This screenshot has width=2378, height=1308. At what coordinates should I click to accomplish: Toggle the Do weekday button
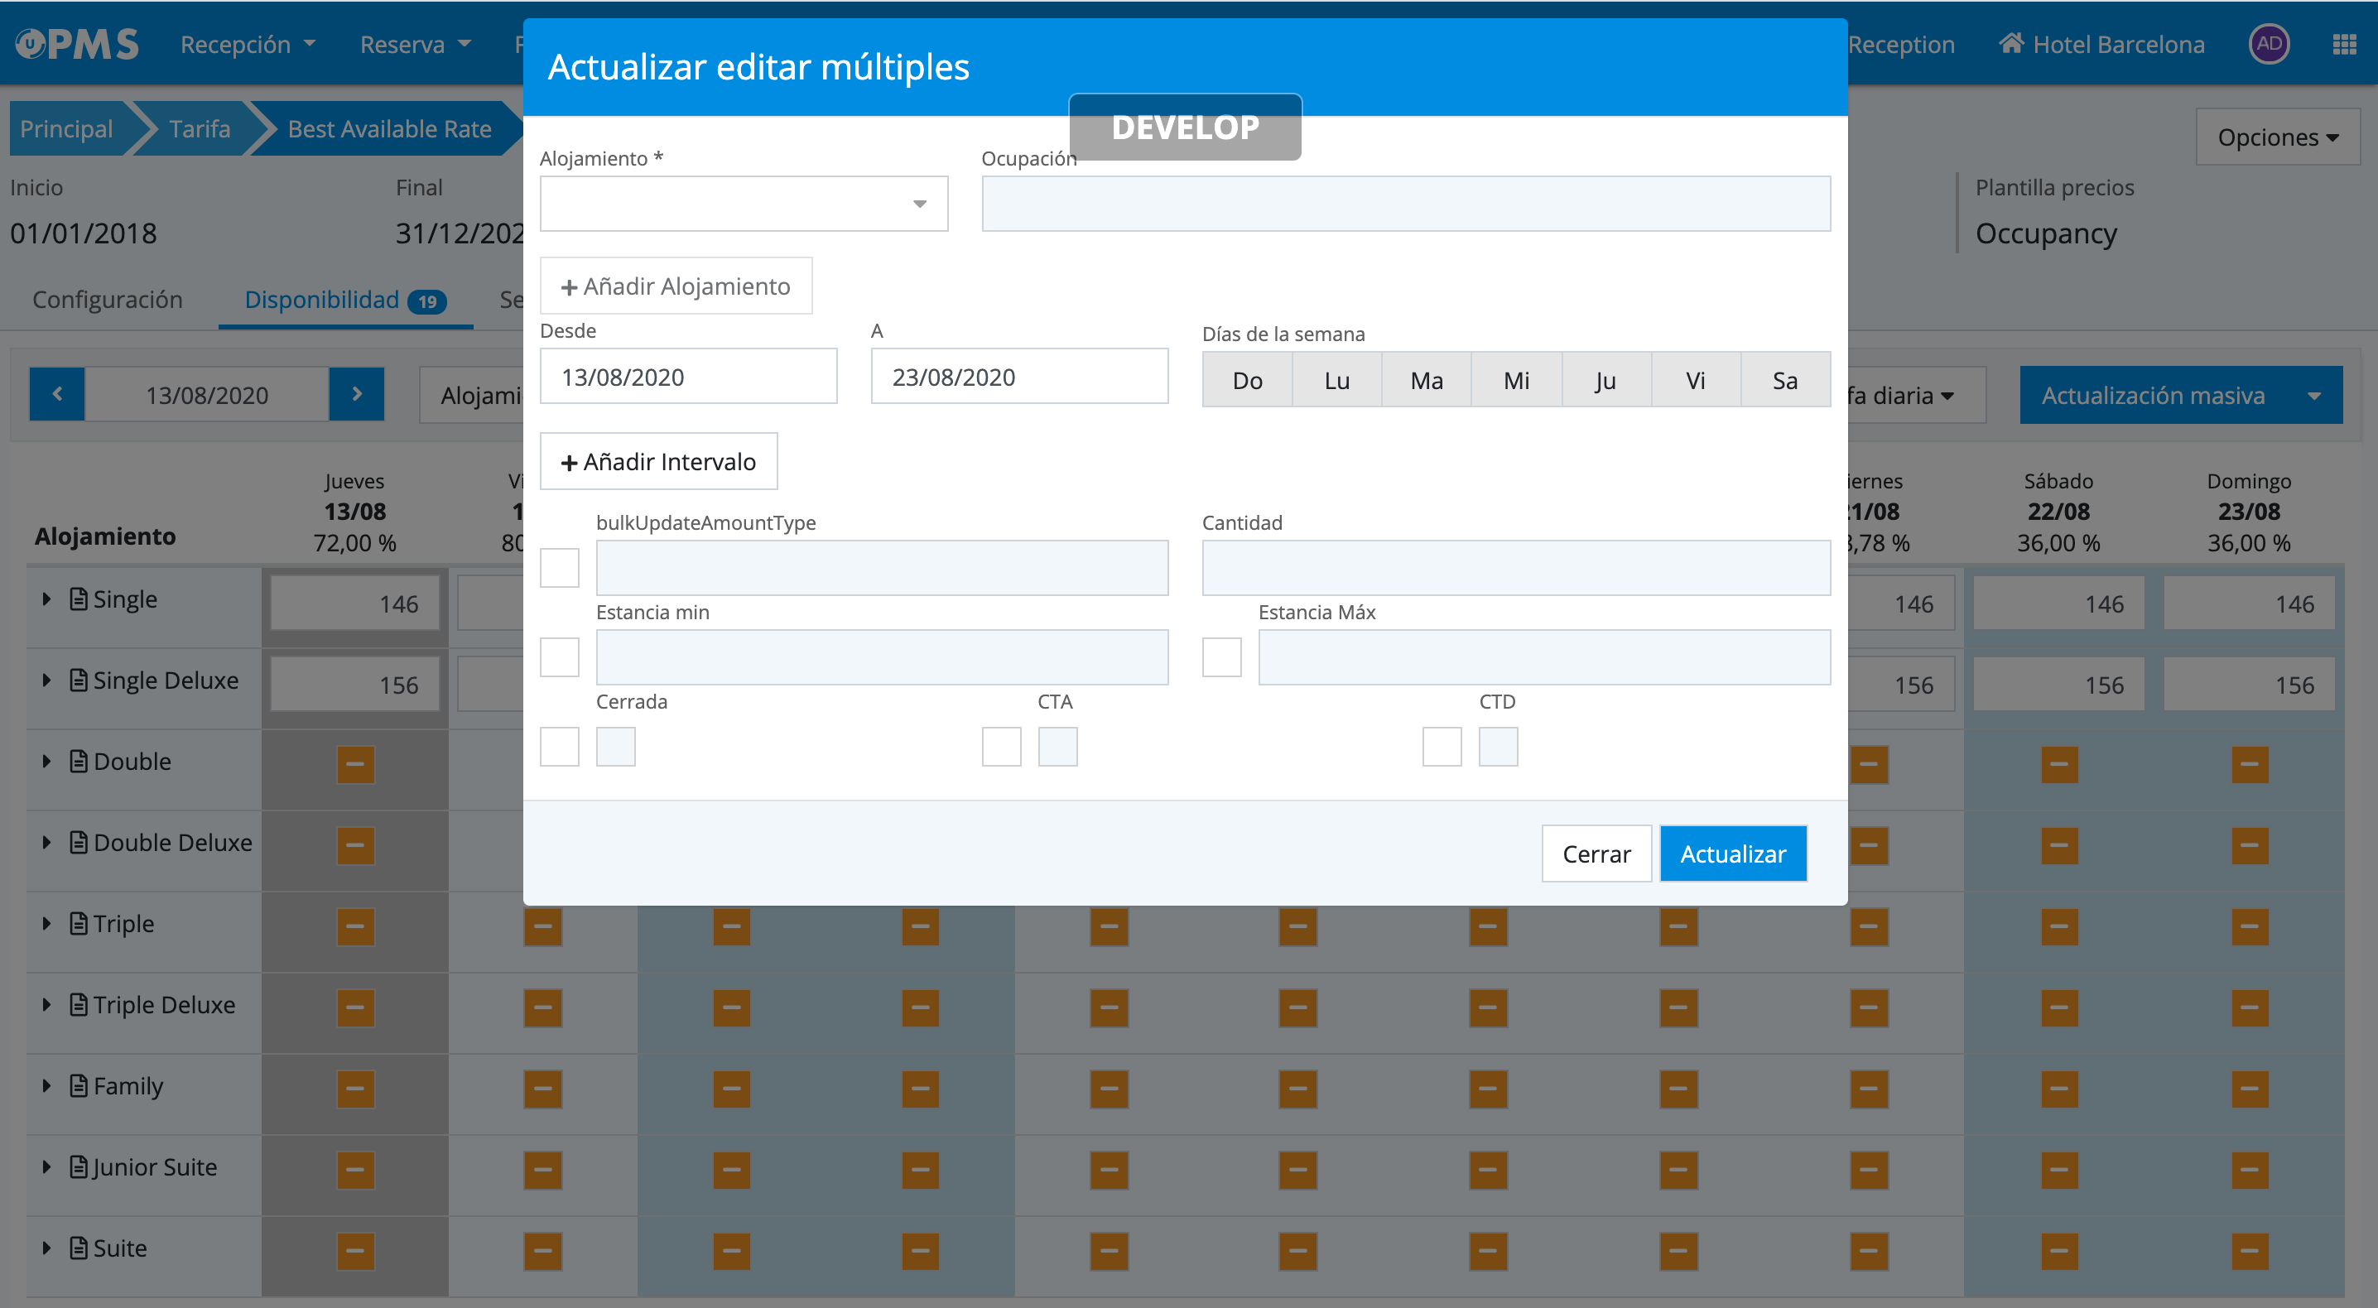(1247, 379)
